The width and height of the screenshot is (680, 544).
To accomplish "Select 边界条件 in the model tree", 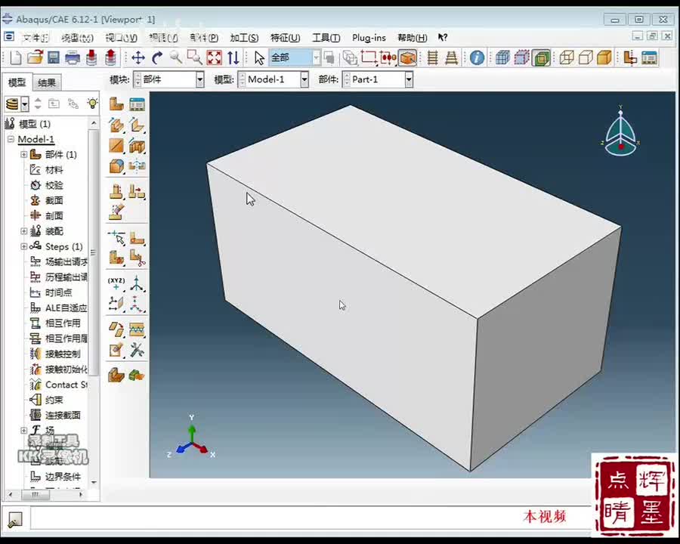I will (x=63, y=477).
